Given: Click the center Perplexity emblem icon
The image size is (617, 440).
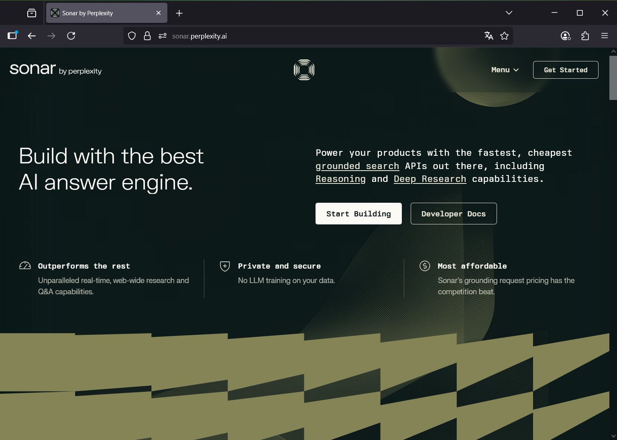Looking at the screenshot, I should click(x=304, y=70).
